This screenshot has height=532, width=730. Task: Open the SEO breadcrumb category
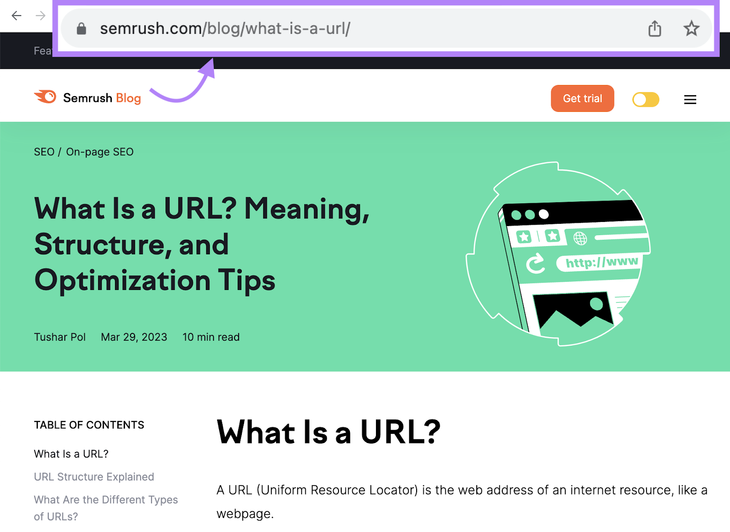[44, 152]
